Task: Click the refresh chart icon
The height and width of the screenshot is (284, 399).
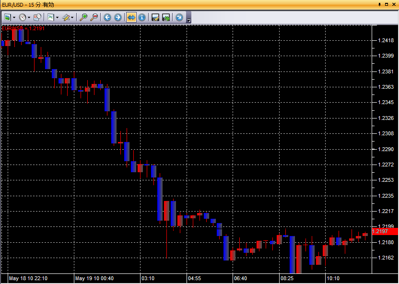Action: 179,17
